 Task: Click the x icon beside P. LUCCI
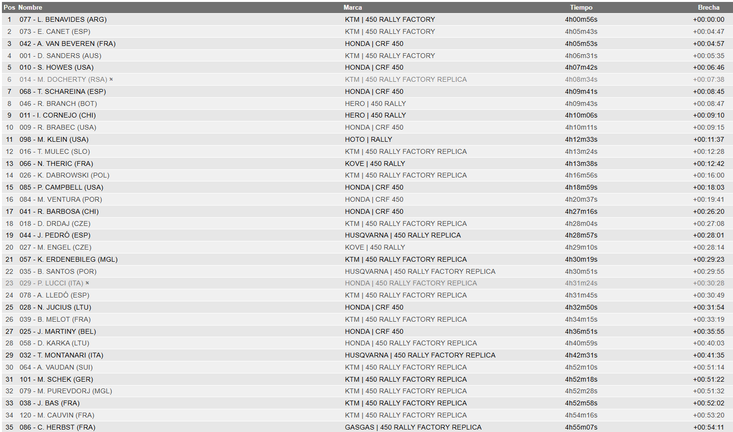(87, 283)
